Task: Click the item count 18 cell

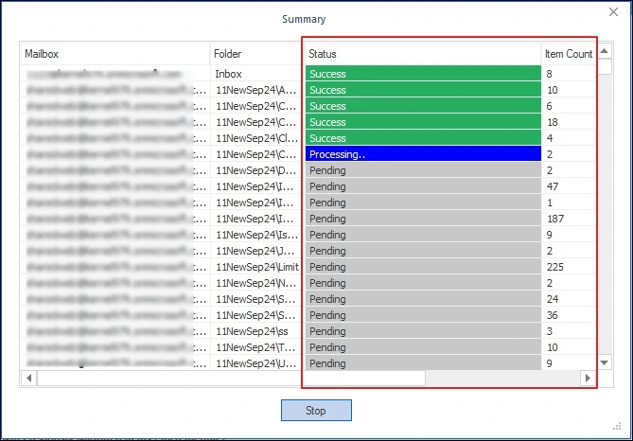Action: point(569,122)
